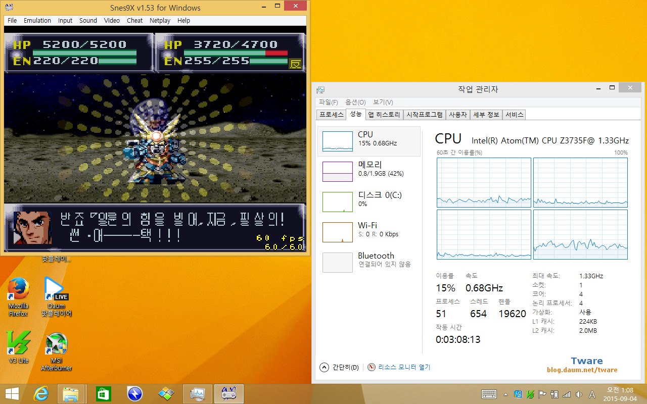Click the blue tray icon beside V3

click(518, 394)
